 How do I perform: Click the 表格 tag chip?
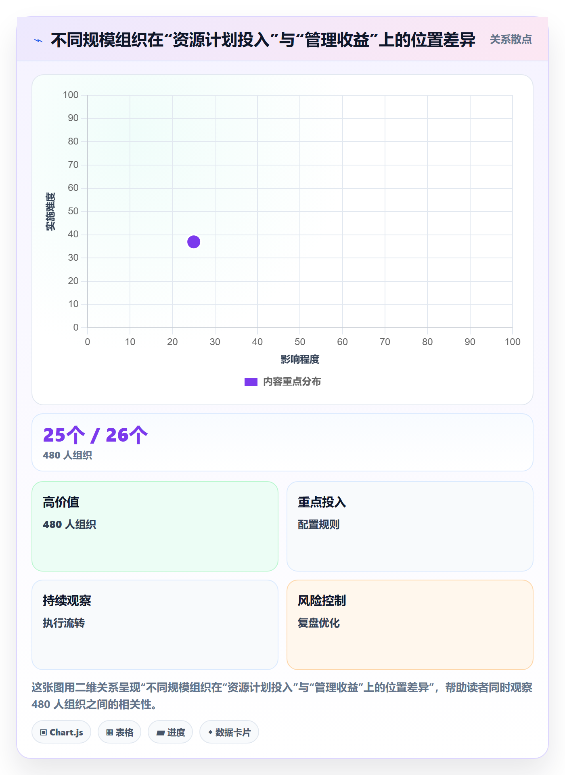click(119, 732)
